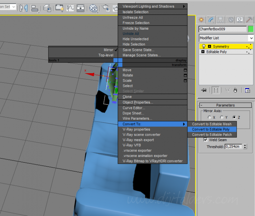Viewport: 255px width, 216px height.
Task: Switch to the Hierarchy panel tab
Action: [220, 20]
